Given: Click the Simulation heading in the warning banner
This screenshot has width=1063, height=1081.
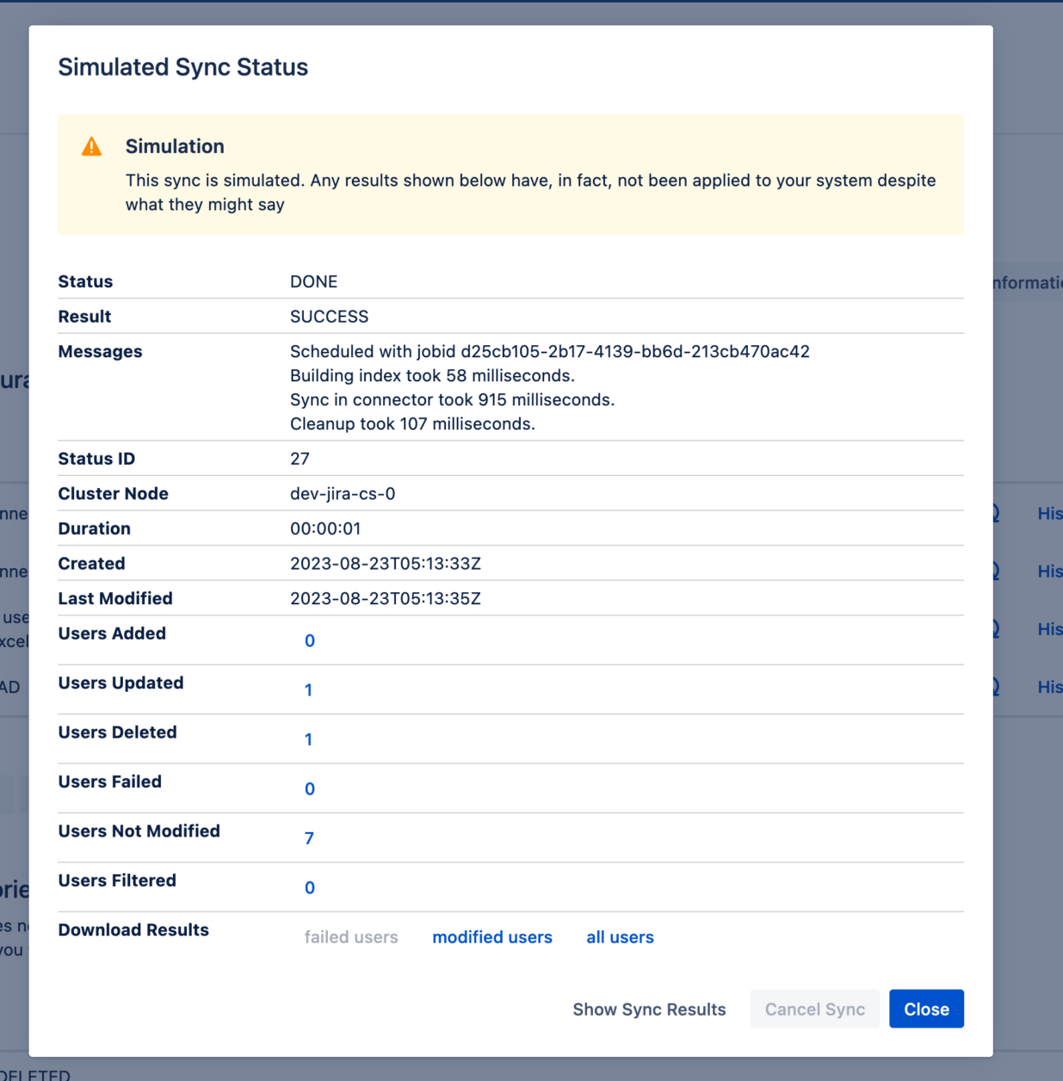Looking at the screenshot, I should 175,146.
